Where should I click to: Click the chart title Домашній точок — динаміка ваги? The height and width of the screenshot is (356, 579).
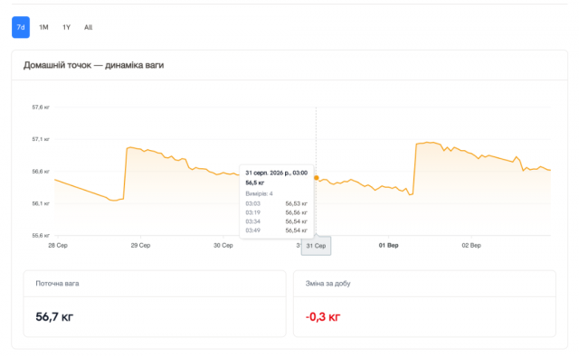coord(94,65)
